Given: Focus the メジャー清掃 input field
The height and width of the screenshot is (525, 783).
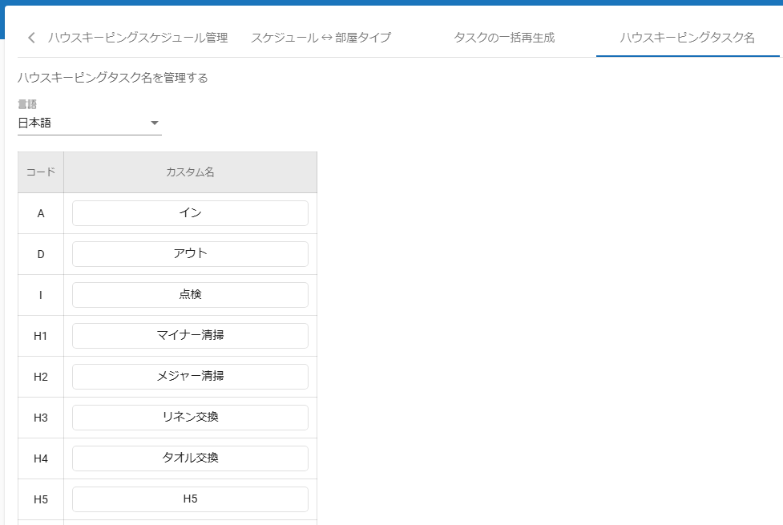Looking at the screenshot, I should [190, 377].
